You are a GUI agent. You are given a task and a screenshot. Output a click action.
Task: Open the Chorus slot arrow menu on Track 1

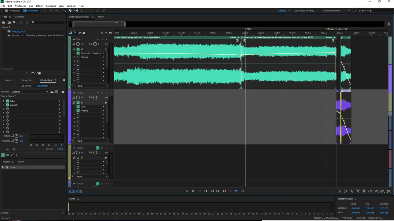tap(103, 57)
